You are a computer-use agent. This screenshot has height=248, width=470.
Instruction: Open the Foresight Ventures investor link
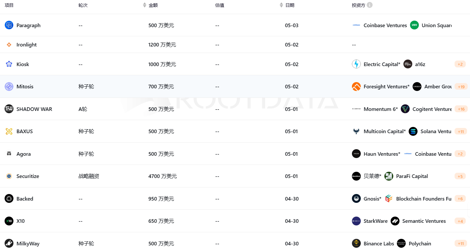(387, 86)
